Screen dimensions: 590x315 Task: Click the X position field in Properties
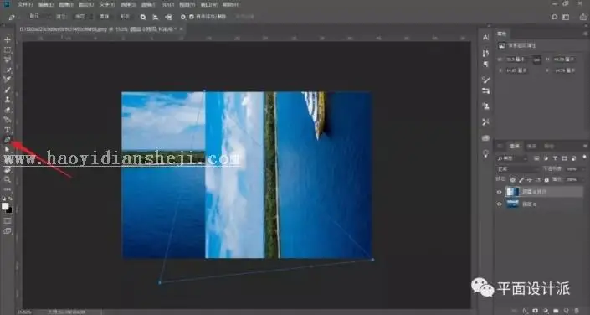click(516, 70)
